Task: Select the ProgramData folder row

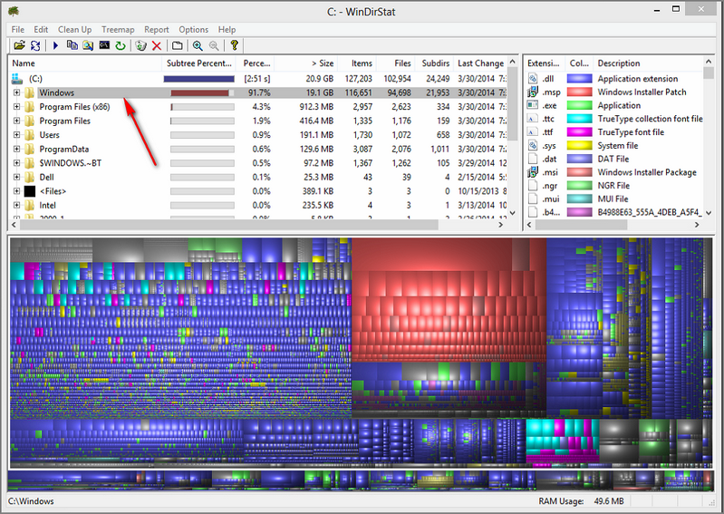Action: pos(63,150)
